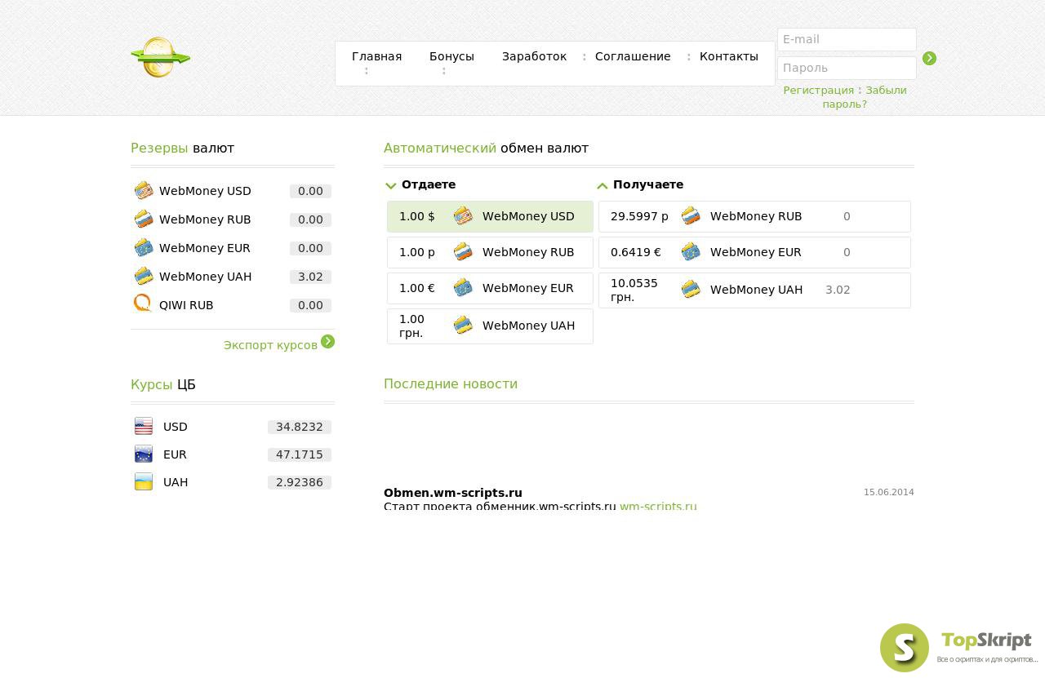Click WebMoney USD icon in reserves list

[x=144, y=191]
